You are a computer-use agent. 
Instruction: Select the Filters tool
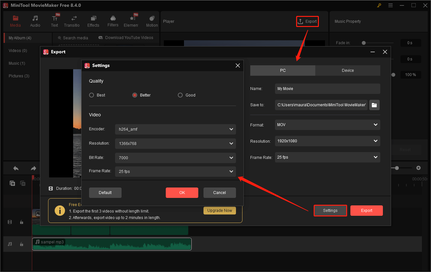click(x=113, y=21)
